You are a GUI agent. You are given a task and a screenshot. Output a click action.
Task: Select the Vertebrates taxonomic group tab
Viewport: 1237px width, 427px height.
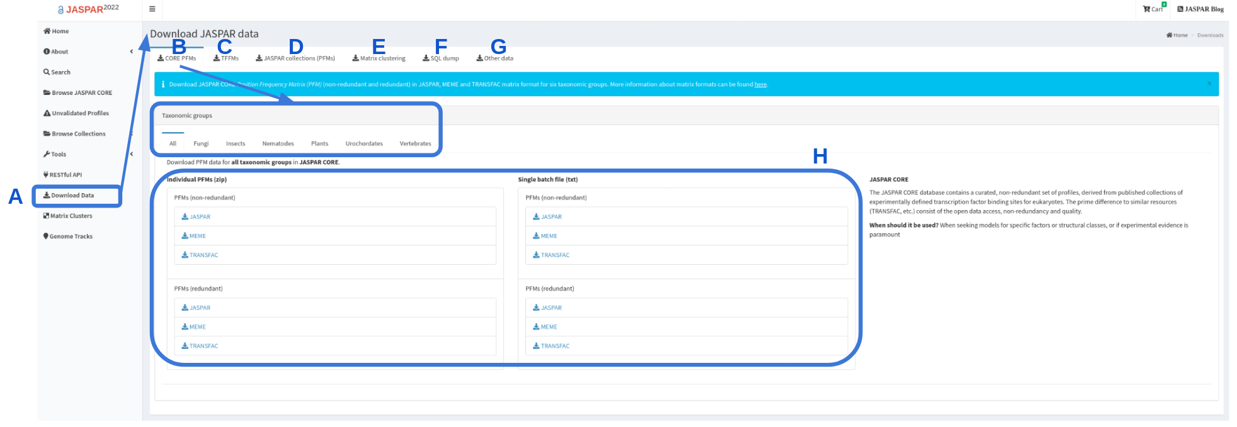(x=415, y=143)
